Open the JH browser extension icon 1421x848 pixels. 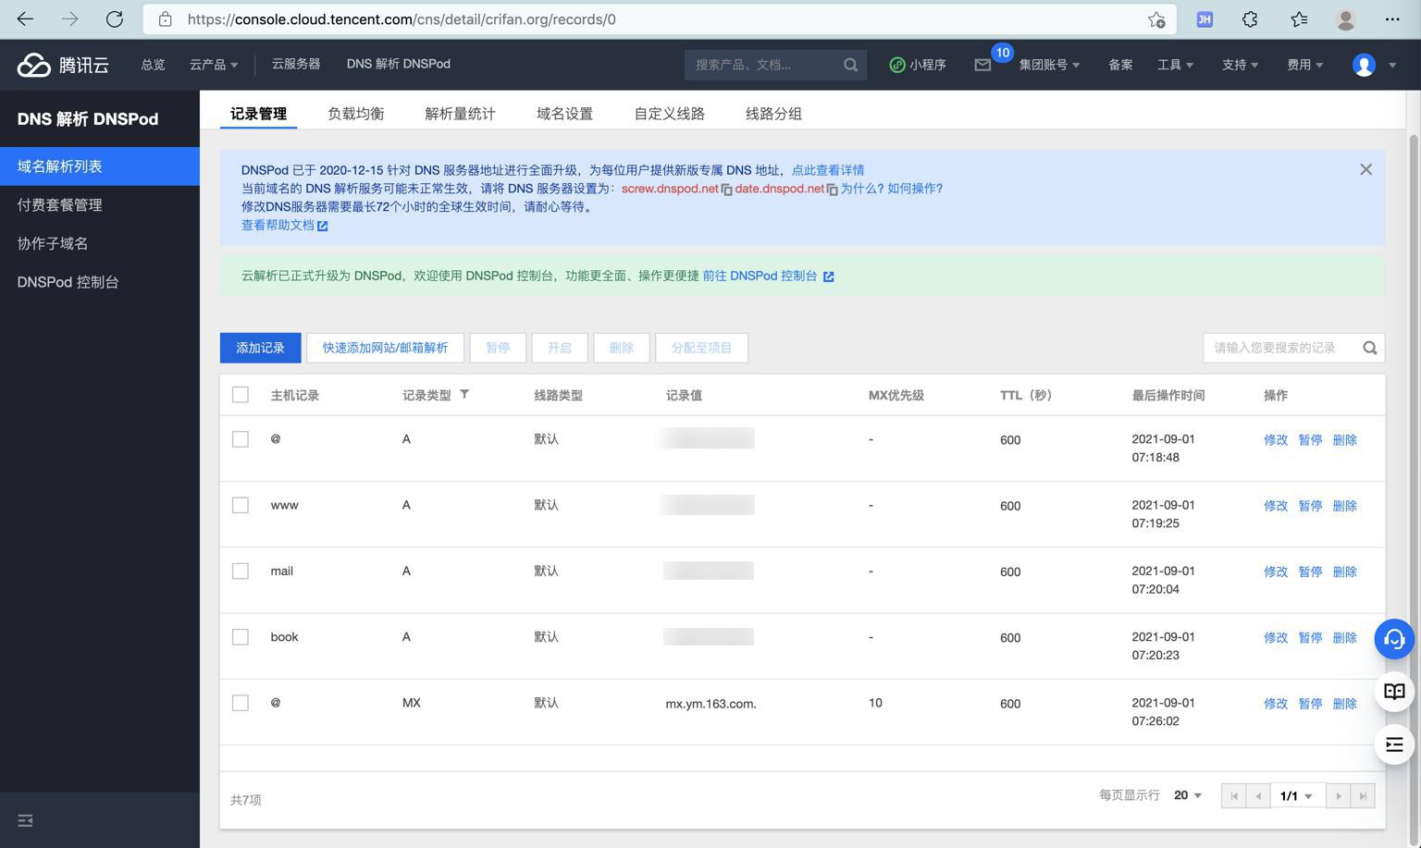click(1205, 19)
